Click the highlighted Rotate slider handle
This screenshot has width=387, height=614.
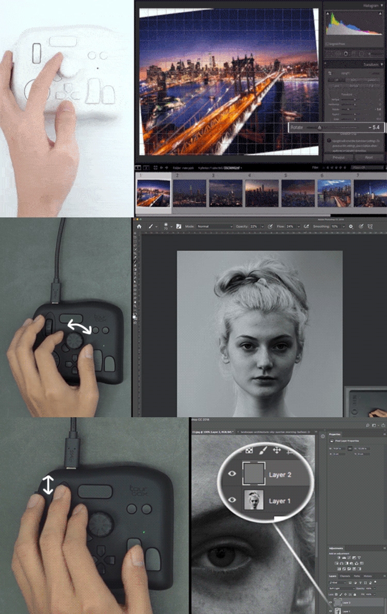[319, 127]
